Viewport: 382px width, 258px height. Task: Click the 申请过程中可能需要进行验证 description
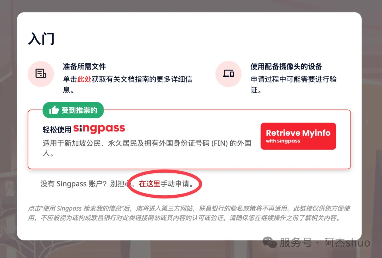294,84
